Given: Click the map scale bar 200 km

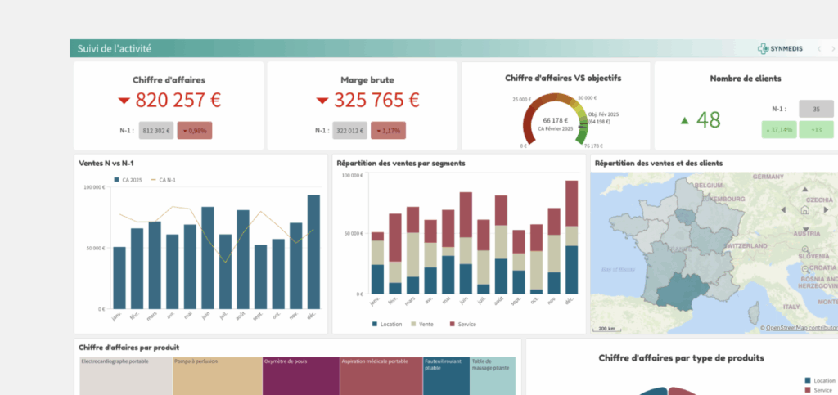Looking at the screenshot, I should coord(606,328).
